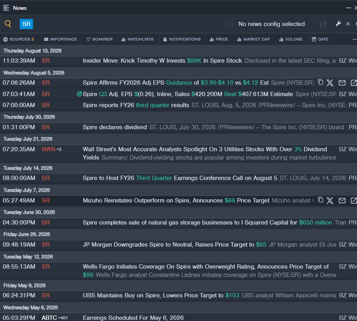Click the 'Friday June 26, 2026' date header

[x=27, y=234]
